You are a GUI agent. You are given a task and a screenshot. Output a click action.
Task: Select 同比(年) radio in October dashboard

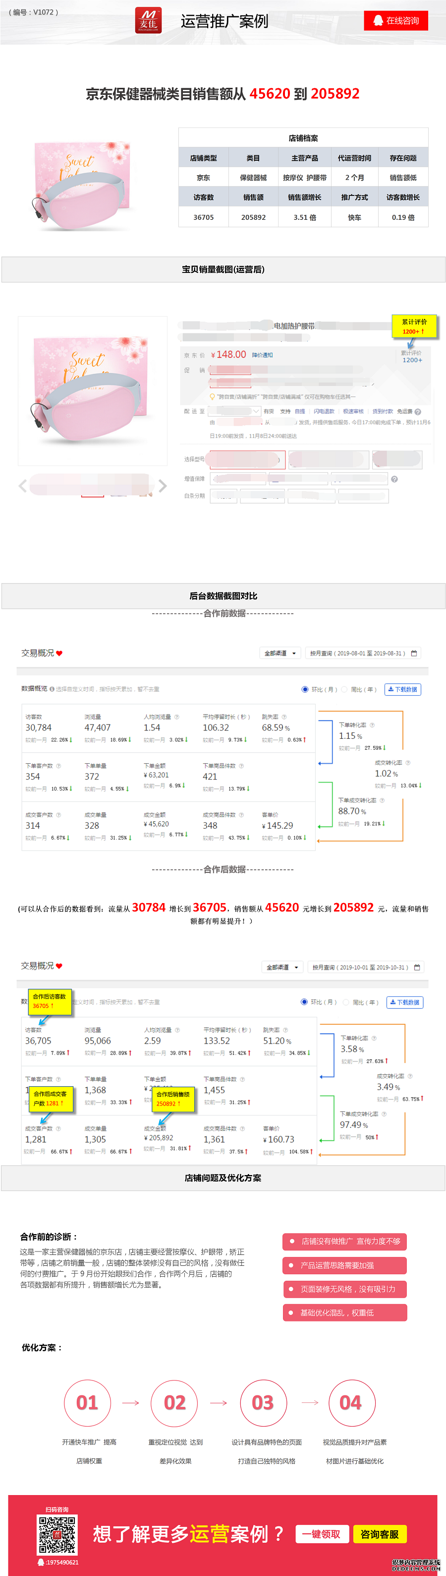tap(346, 1002)
